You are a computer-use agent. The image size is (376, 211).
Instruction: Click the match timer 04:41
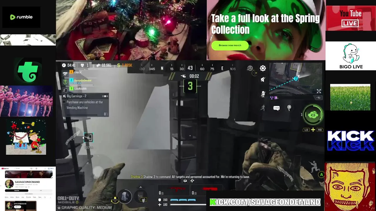(69, 65)
